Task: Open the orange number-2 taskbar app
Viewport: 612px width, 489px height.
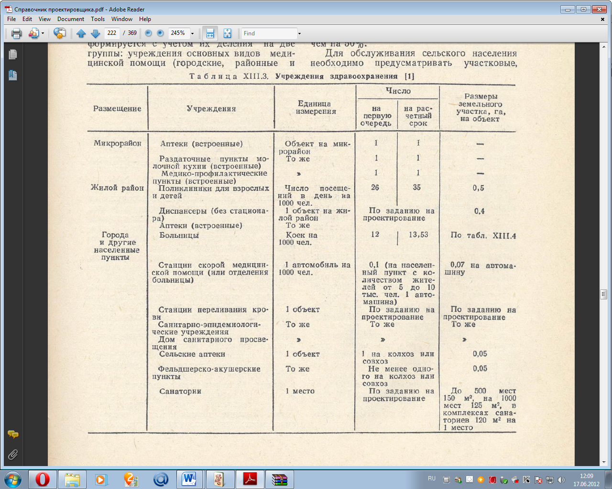Action: point(131,479)
